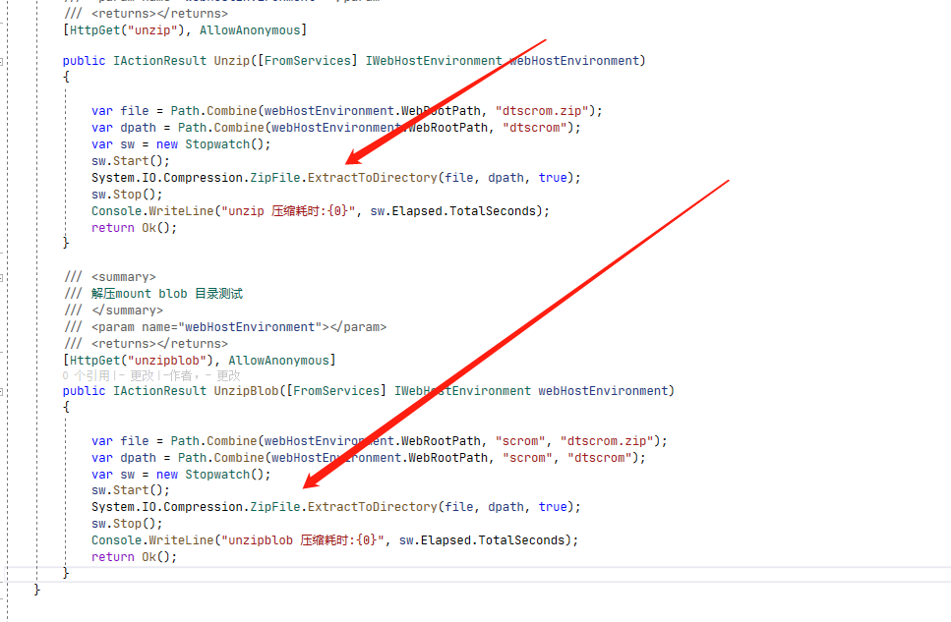The width and height of the screenshot is (951, 622).
Task: Click the "scrom" string on UnzipBlob's file line
Action: coord(520,441)
